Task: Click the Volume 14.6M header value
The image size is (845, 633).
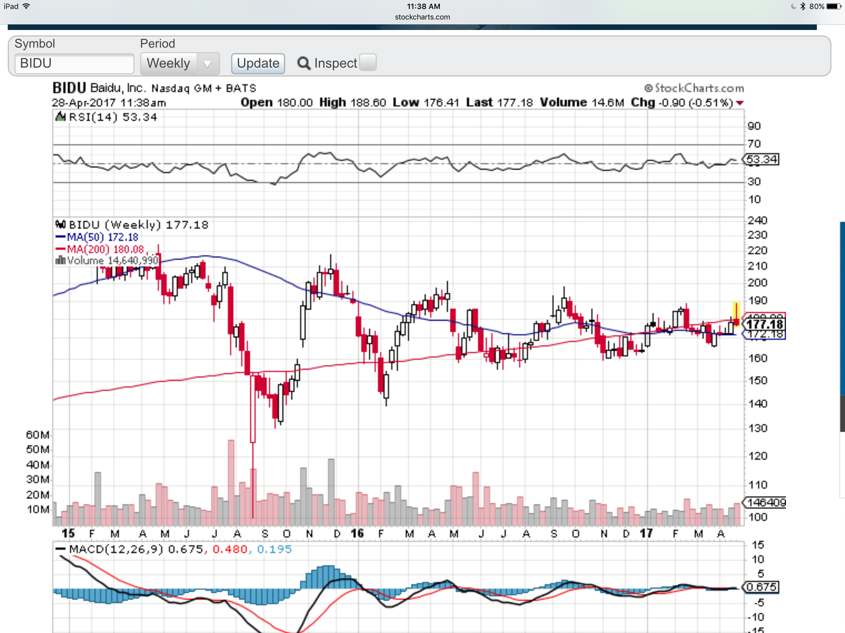Action: pyautogui.click(x=582, y=103)
